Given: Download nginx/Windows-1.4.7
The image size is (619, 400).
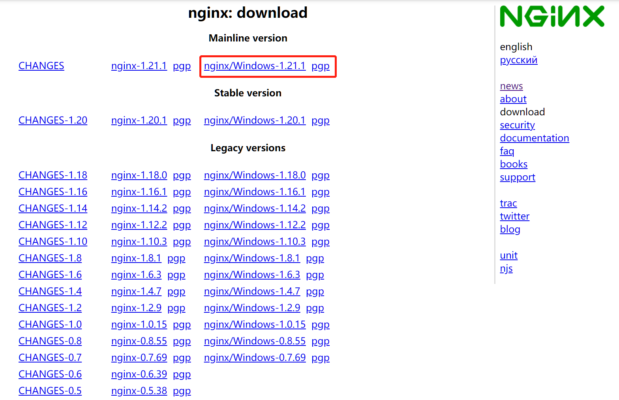Looking at the screenshot, I should [252, 291].
